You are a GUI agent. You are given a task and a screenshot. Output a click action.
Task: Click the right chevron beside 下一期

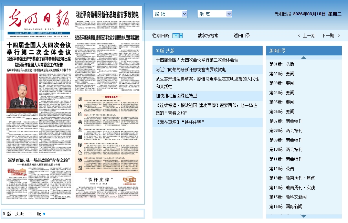pyautogui.click(x=339, y=35)
